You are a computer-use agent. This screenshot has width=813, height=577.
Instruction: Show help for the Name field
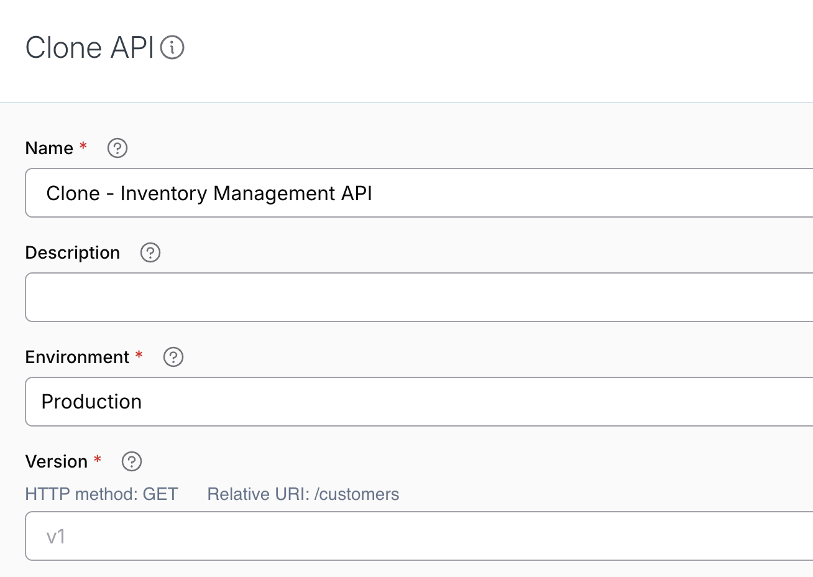coord(117,148)
